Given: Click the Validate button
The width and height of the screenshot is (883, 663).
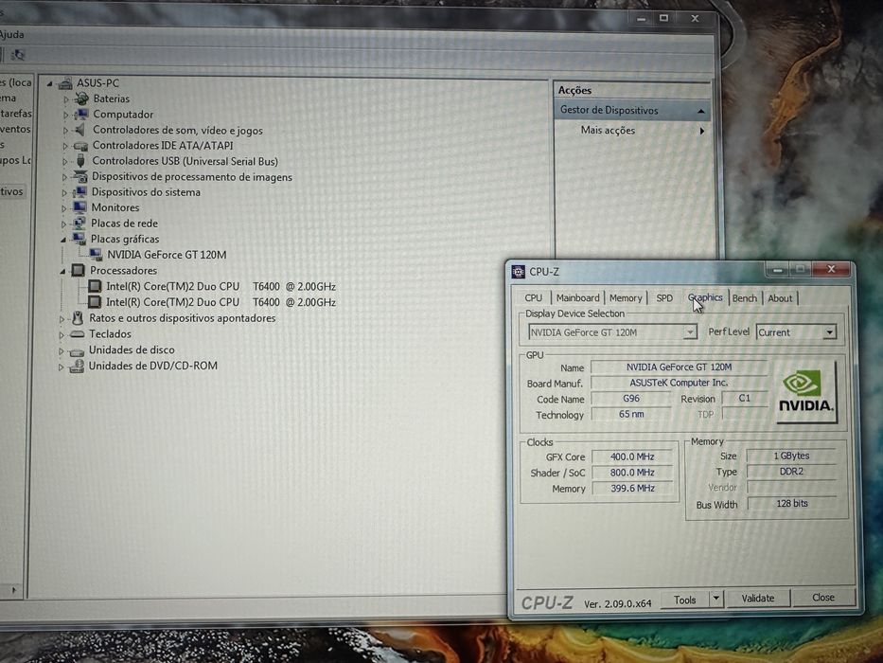Looking at the screenshot, I should (758, 599).
